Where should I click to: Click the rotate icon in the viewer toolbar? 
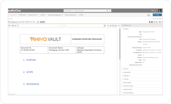coord(18,26)
